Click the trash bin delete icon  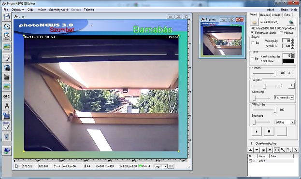coord(7,137)
